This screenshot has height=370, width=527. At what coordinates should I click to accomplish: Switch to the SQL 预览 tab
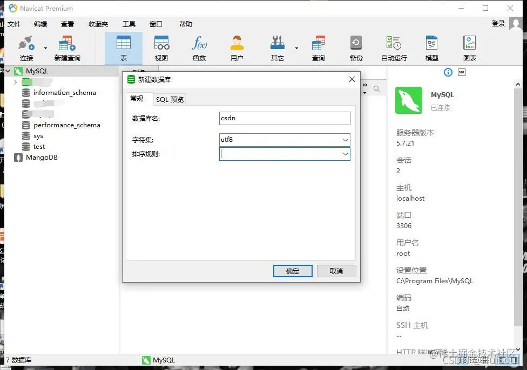[169, 99]
